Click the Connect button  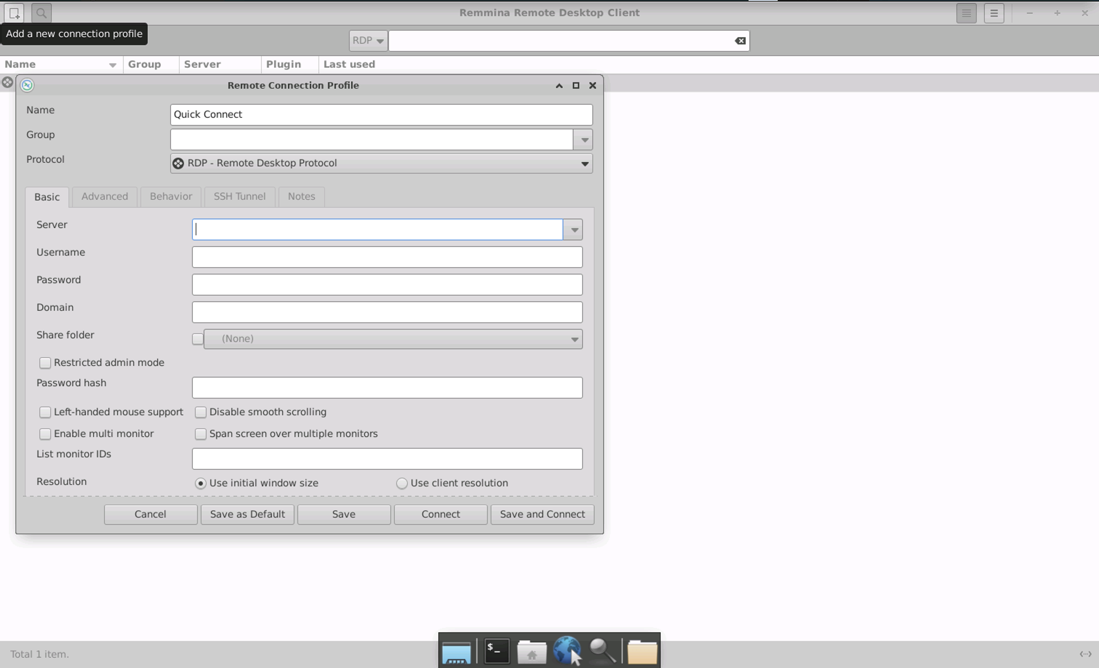click(441, 515)
